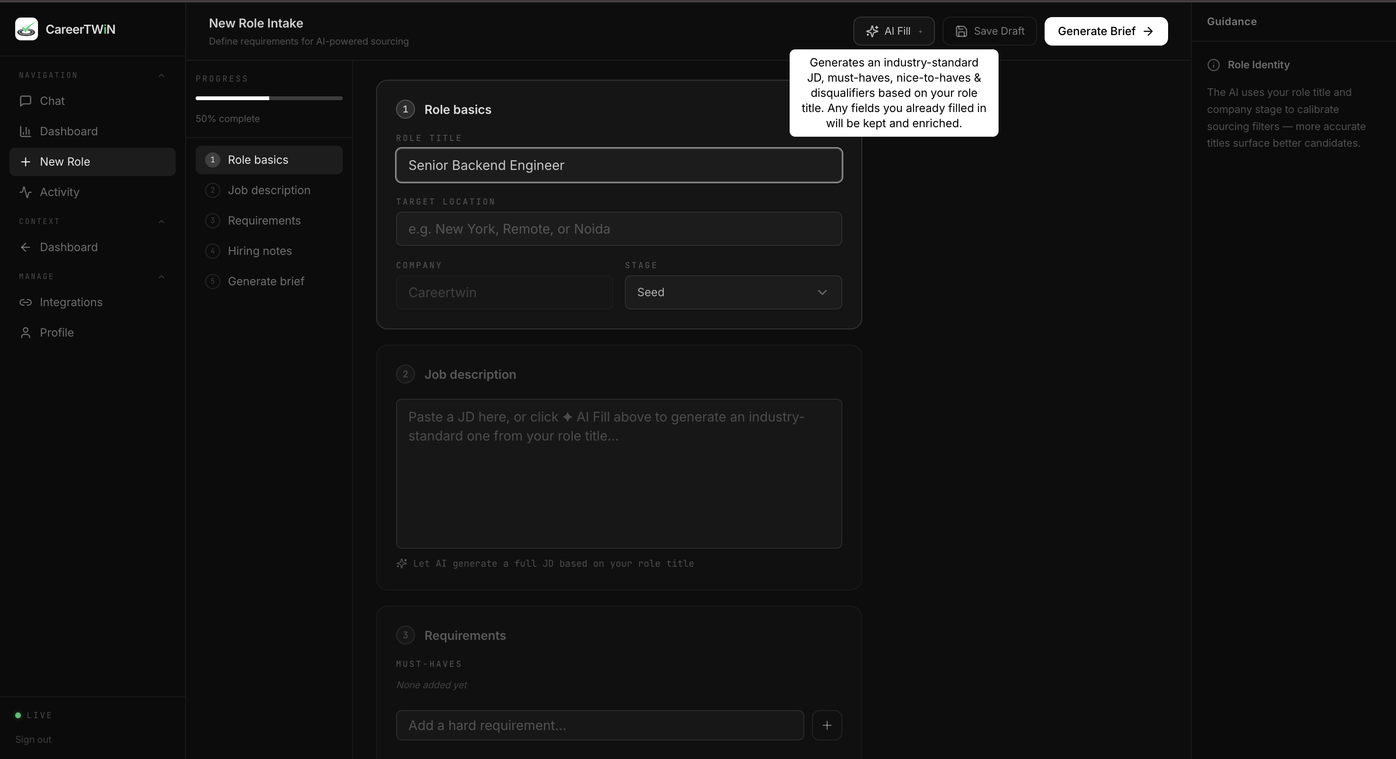The width and height of the screenshot is (1396, 759).
Task: Open Dashboard under Navigation
Action: 93,131
